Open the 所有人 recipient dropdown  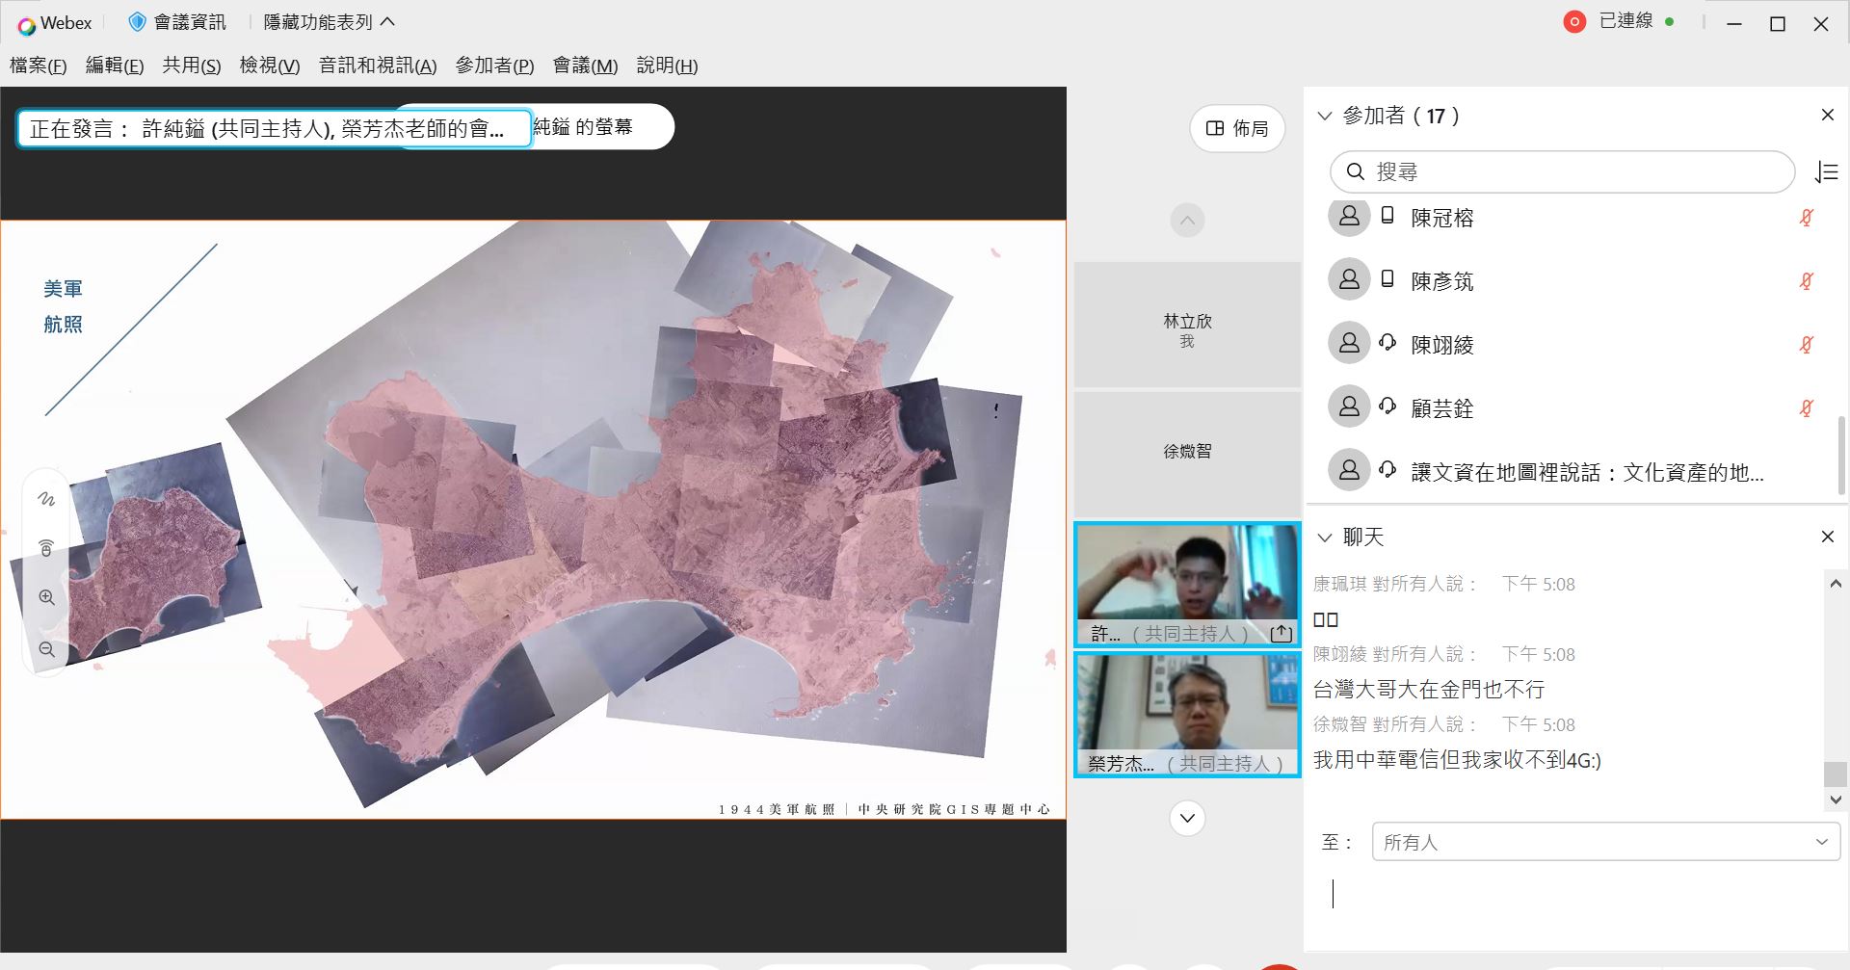point(1605,842)
